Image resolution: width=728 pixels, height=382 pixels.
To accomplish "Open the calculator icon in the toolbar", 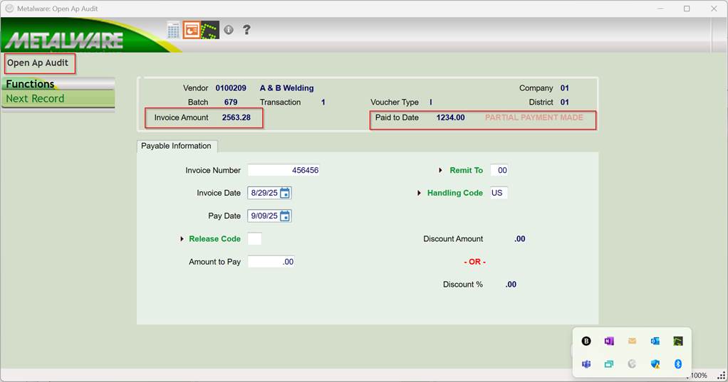I will pos(173,30).
